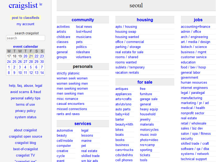216x162 pixels.
Task: Open sublets / temporary
Action: coord(130,67)
